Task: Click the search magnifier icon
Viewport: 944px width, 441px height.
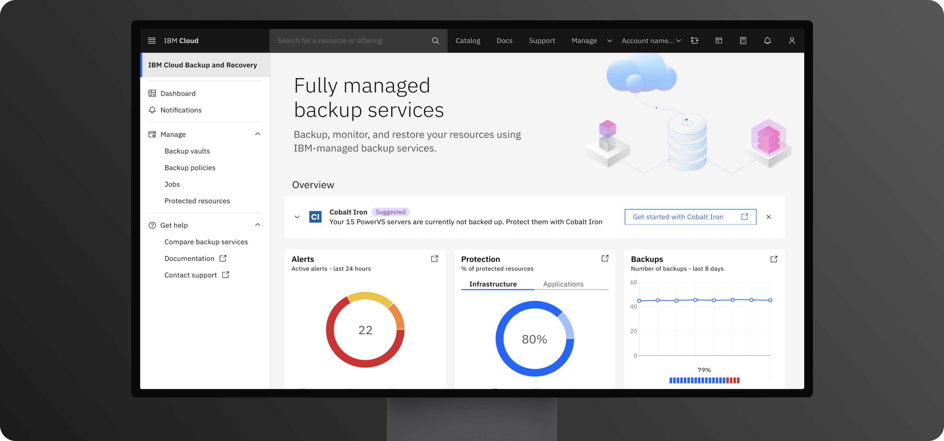Action: [x=435, y=40]
